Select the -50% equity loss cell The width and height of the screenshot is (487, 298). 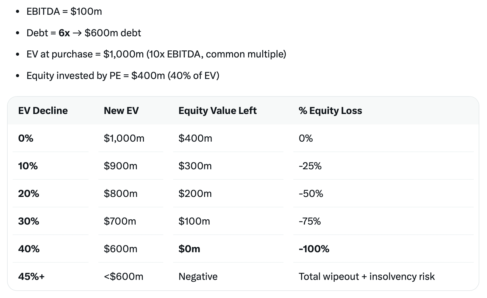[311, 194]
